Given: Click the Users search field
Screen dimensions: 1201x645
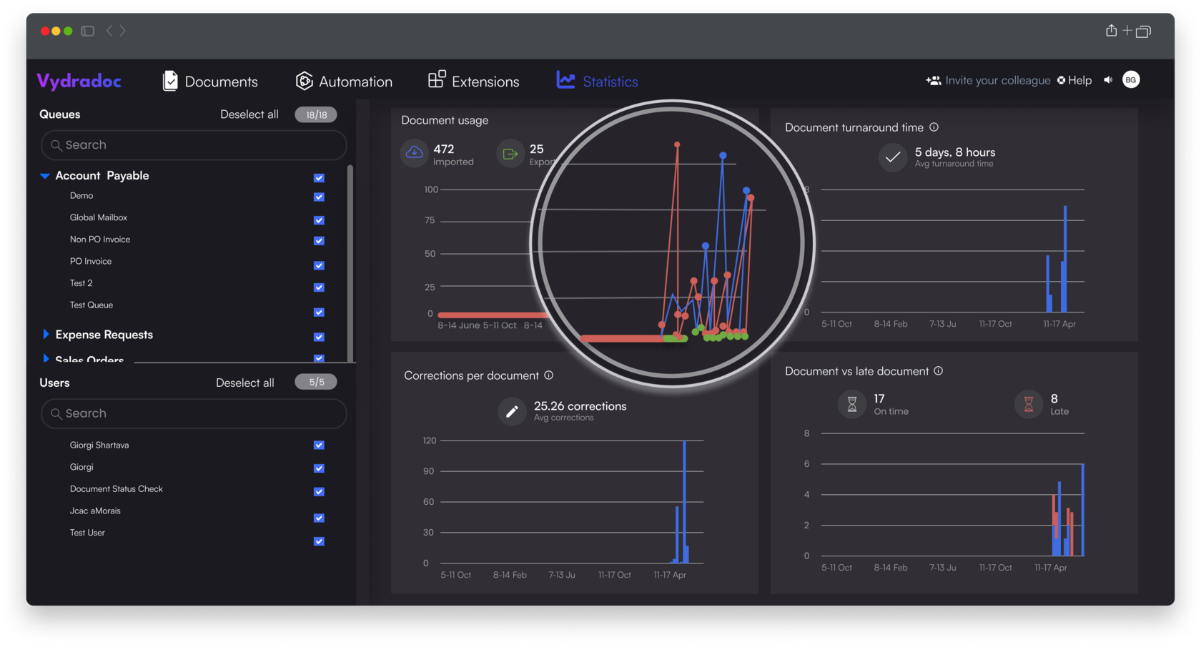Looking at the screenshot, I should 194,413.
